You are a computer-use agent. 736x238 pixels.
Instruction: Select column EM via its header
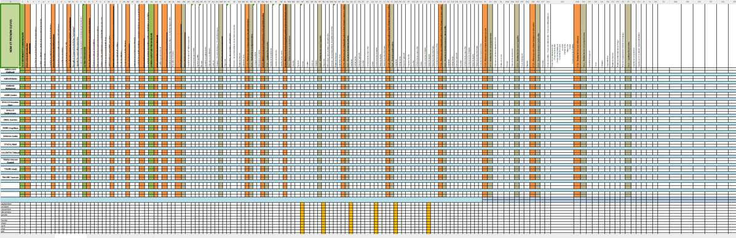point(676,2)
